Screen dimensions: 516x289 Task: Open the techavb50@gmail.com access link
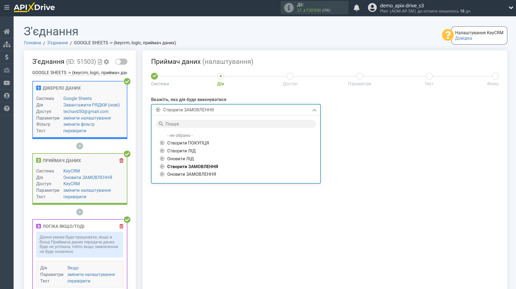tap(86, 111)
